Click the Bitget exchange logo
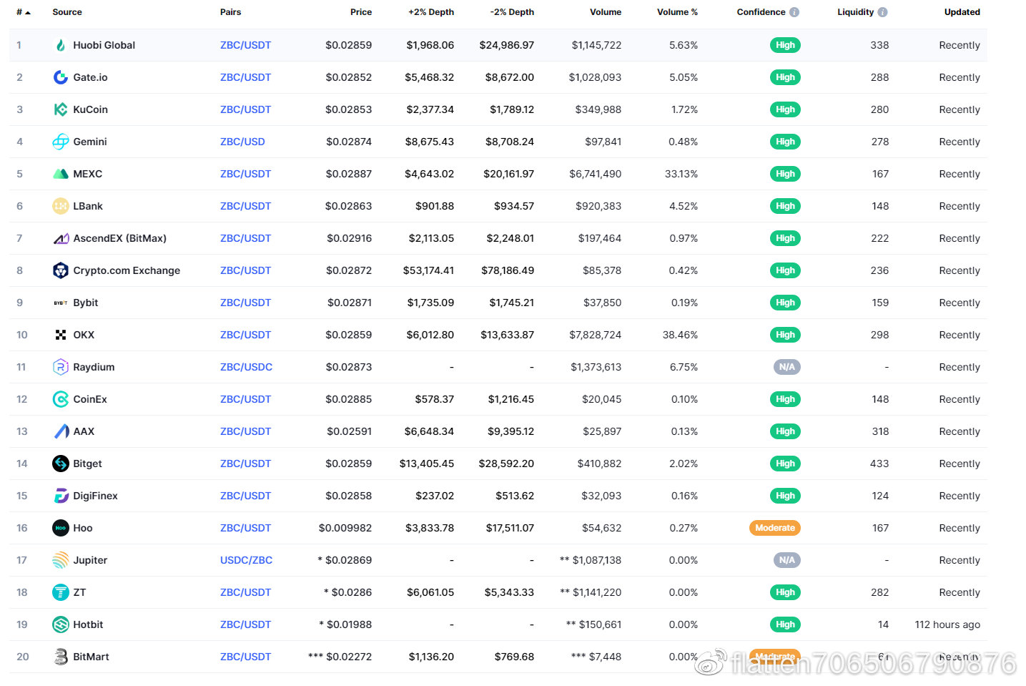 point(61,464)
